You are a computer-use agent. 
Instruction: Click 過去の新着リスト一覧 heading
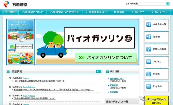(117, 101)
